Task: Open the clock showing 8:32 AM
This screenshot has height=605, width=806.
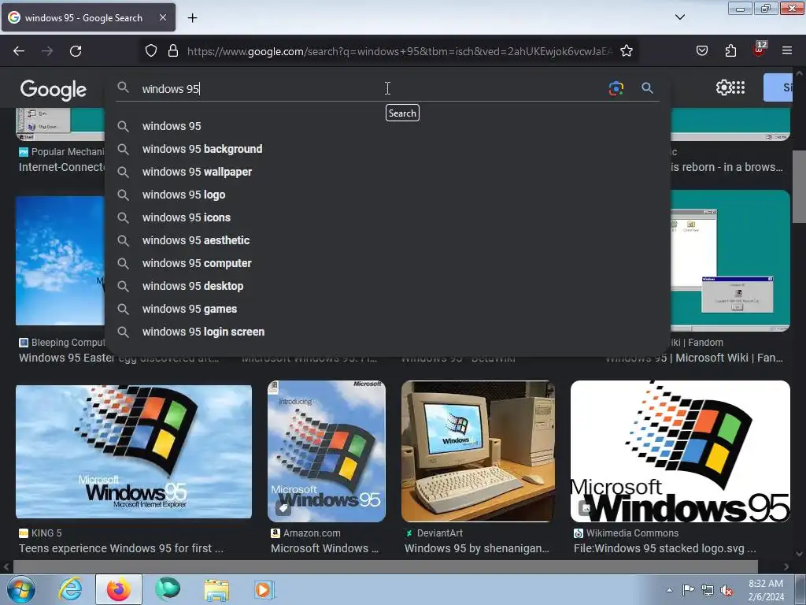Action: coord(766,590)
